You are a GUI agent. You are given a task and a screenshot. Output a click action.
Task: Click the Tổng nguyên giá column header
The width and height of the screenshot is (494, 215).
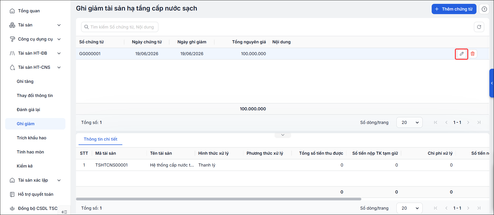coord(249,42)
